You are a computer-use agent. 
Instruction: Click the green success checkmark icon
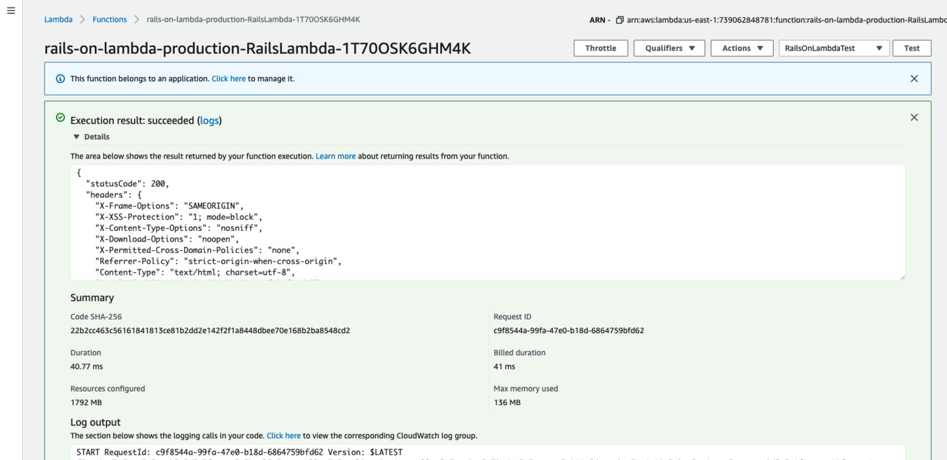(x=60, y=117)
